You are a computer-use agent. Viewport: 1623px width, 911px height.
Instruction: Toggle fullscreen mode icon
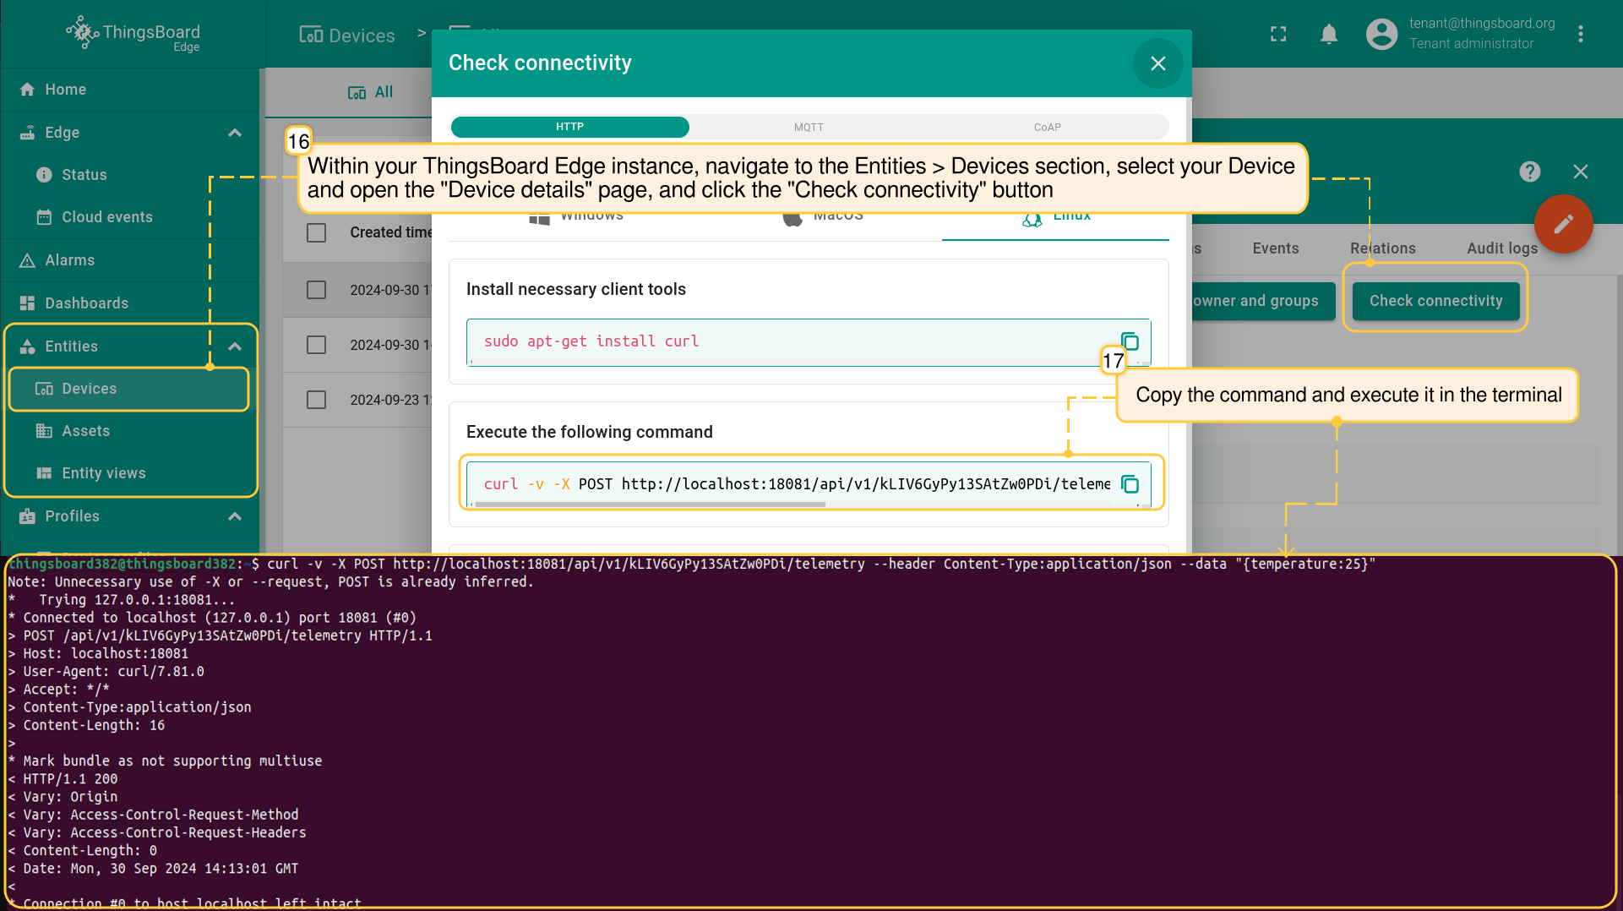tap(1278, 34)
